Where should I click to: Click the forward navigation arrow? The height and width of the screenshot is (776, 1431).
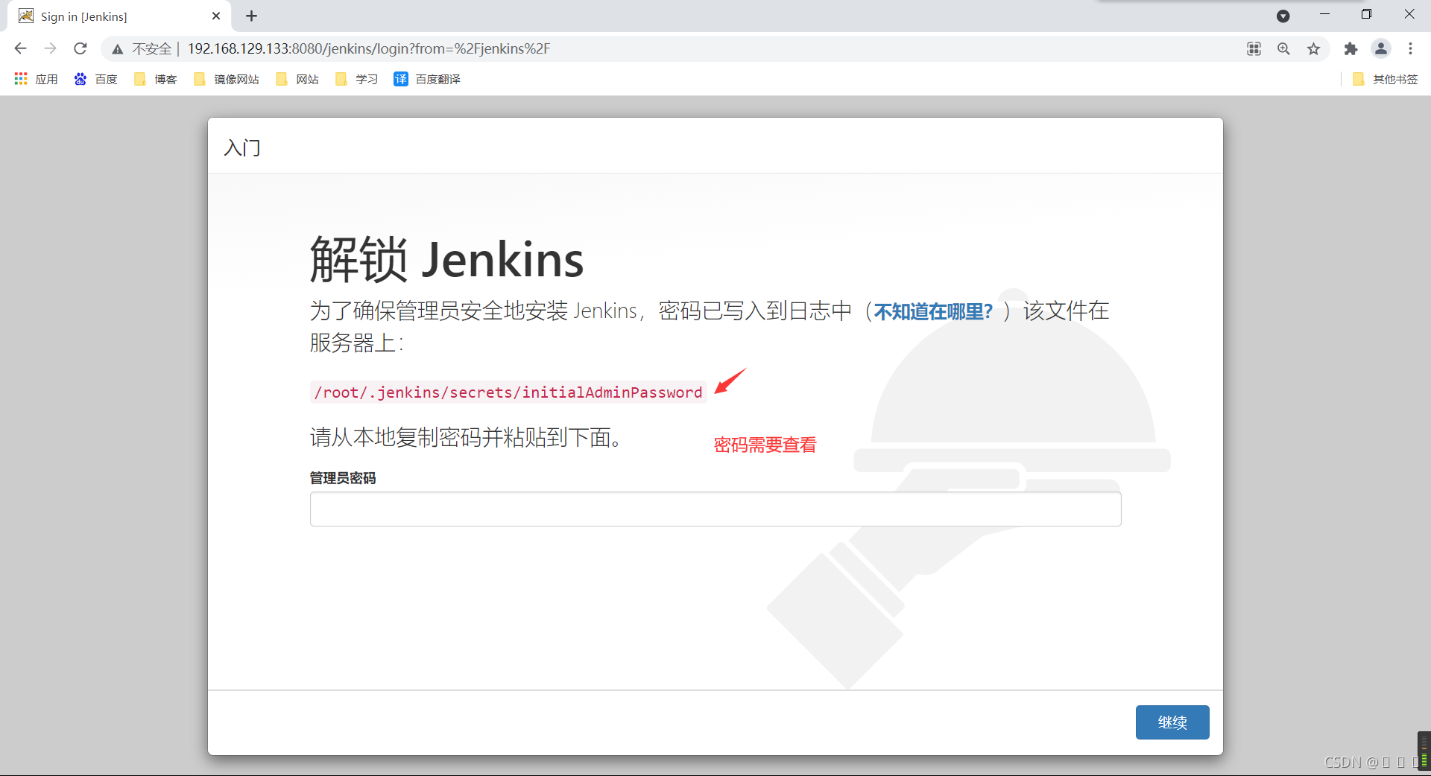tap(50, 48)
